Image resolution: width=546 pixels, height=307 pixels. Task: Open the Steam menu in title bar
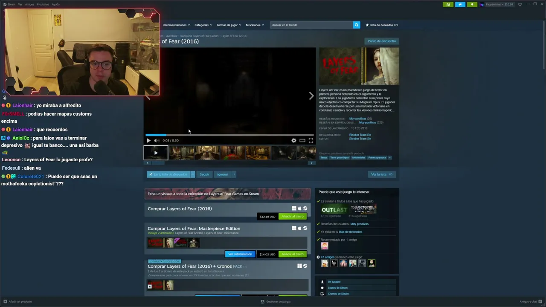pos(9,4)
